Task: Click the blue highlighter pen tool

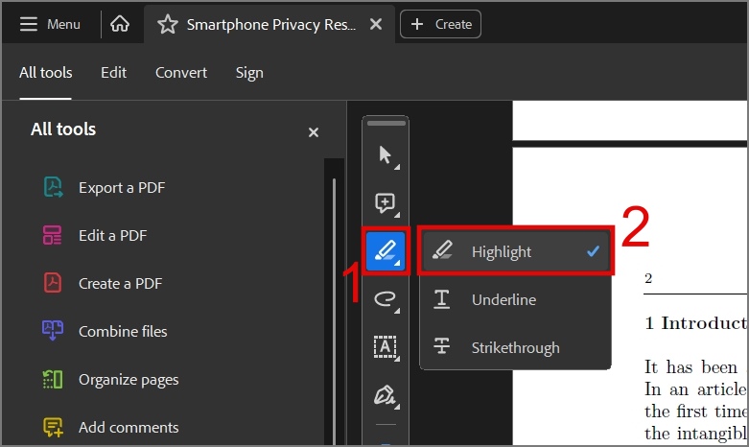Action: 386,250
